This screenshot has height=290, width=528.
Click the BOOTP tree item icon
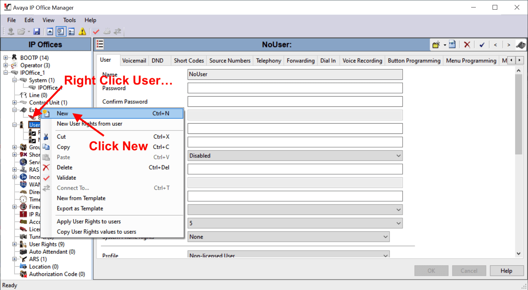tap(14, 57)
